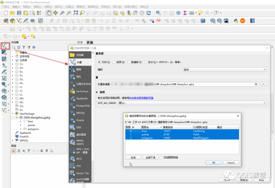275x188 pixels.
Task: Sort table by 图层名 column header
Action: [x=152, y=127]
